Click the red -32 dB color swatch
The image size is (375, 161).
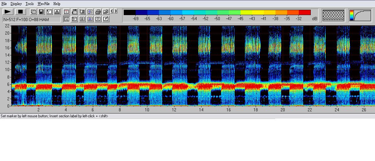pos(305,12)
